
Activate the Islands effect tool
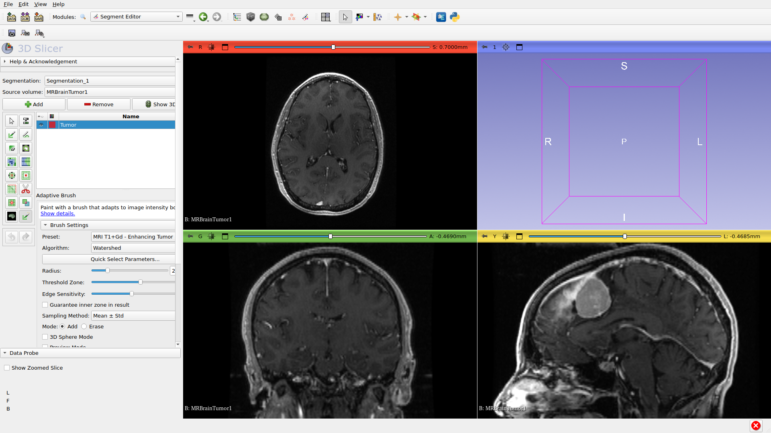12,203
